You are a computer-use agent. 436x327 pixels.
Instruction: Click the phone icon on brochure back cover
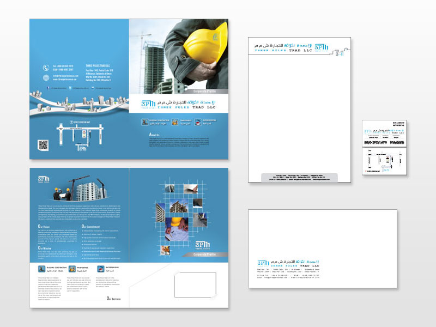click(x=46, y=68)
